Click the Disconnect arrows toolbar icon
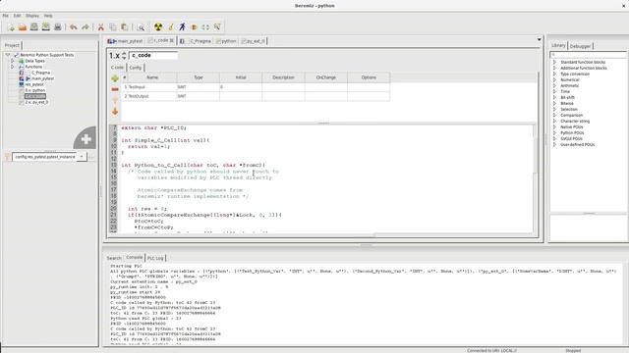Image resolution: width=629 pixels, height=353 pixels. 205,27
